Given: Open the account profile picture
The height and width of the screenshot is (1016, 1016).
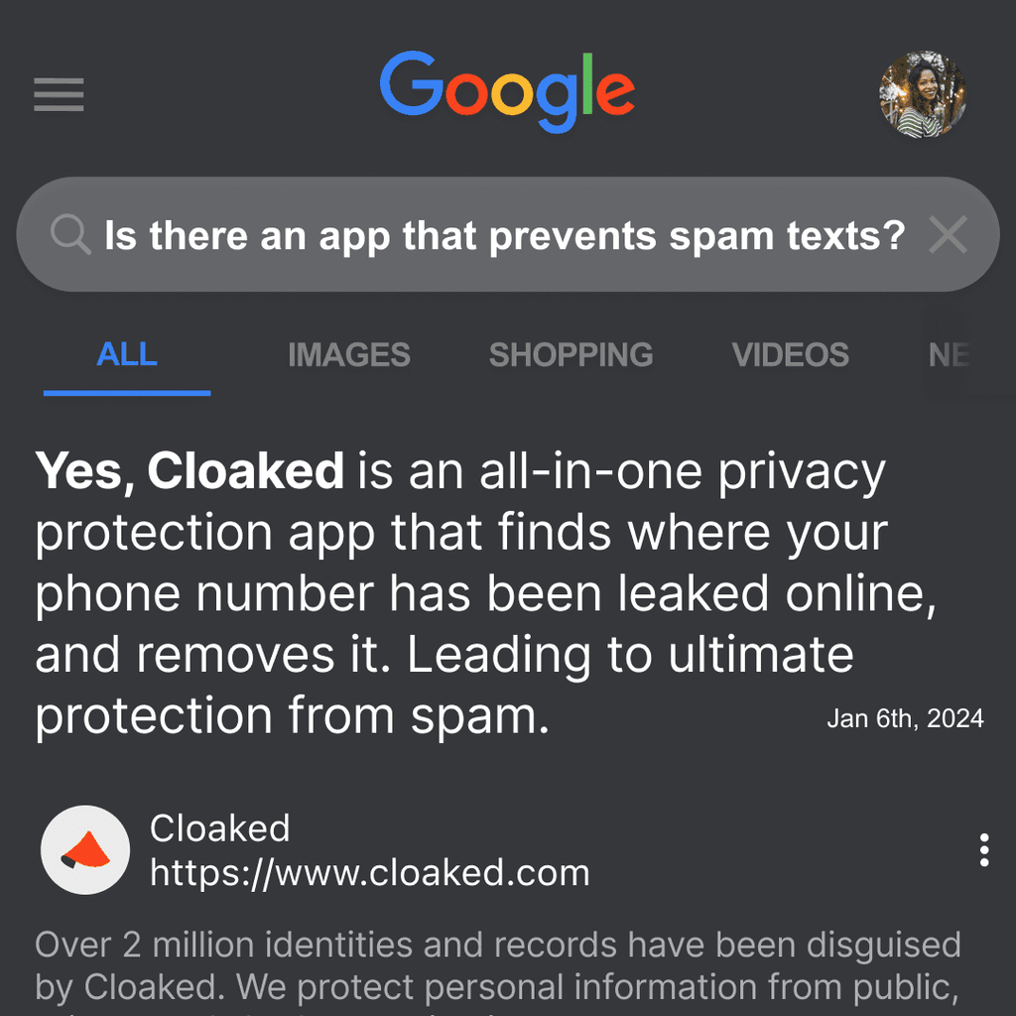Looking at the screenshot, I should [x=922, y=94].
